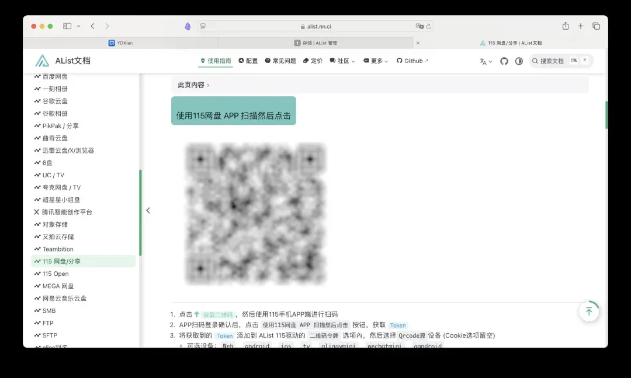Click the AList logo icon
Screen dimensions: 631x378
pos(41,61)
